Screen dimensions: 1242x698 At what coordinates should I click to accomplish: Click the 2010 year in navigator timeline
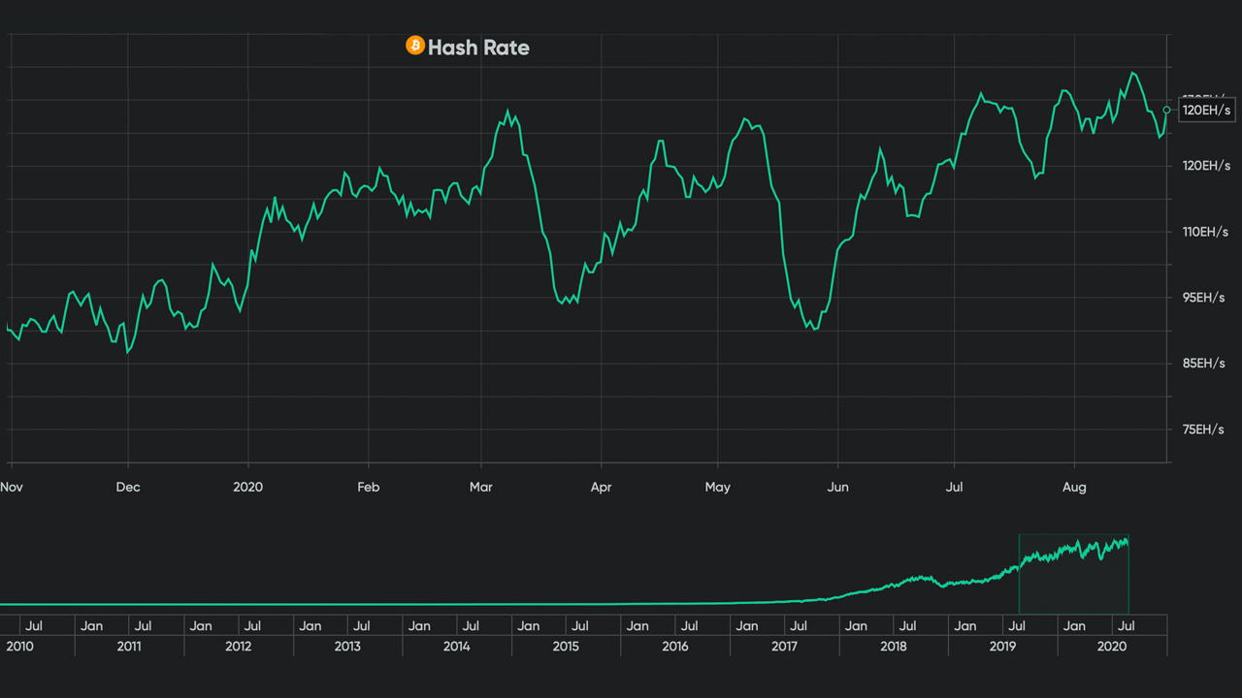tap(20, 646)
